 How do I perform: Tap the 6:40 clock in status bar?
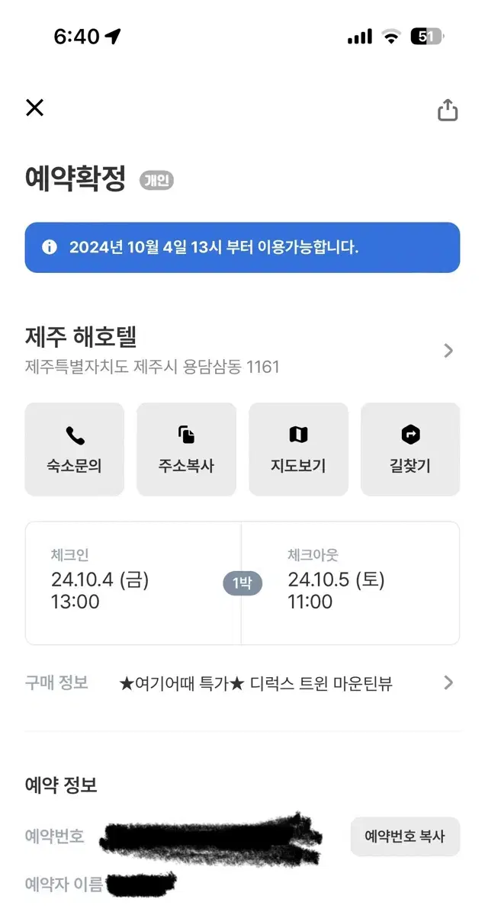pyautogui.click(x=76, y=36)
